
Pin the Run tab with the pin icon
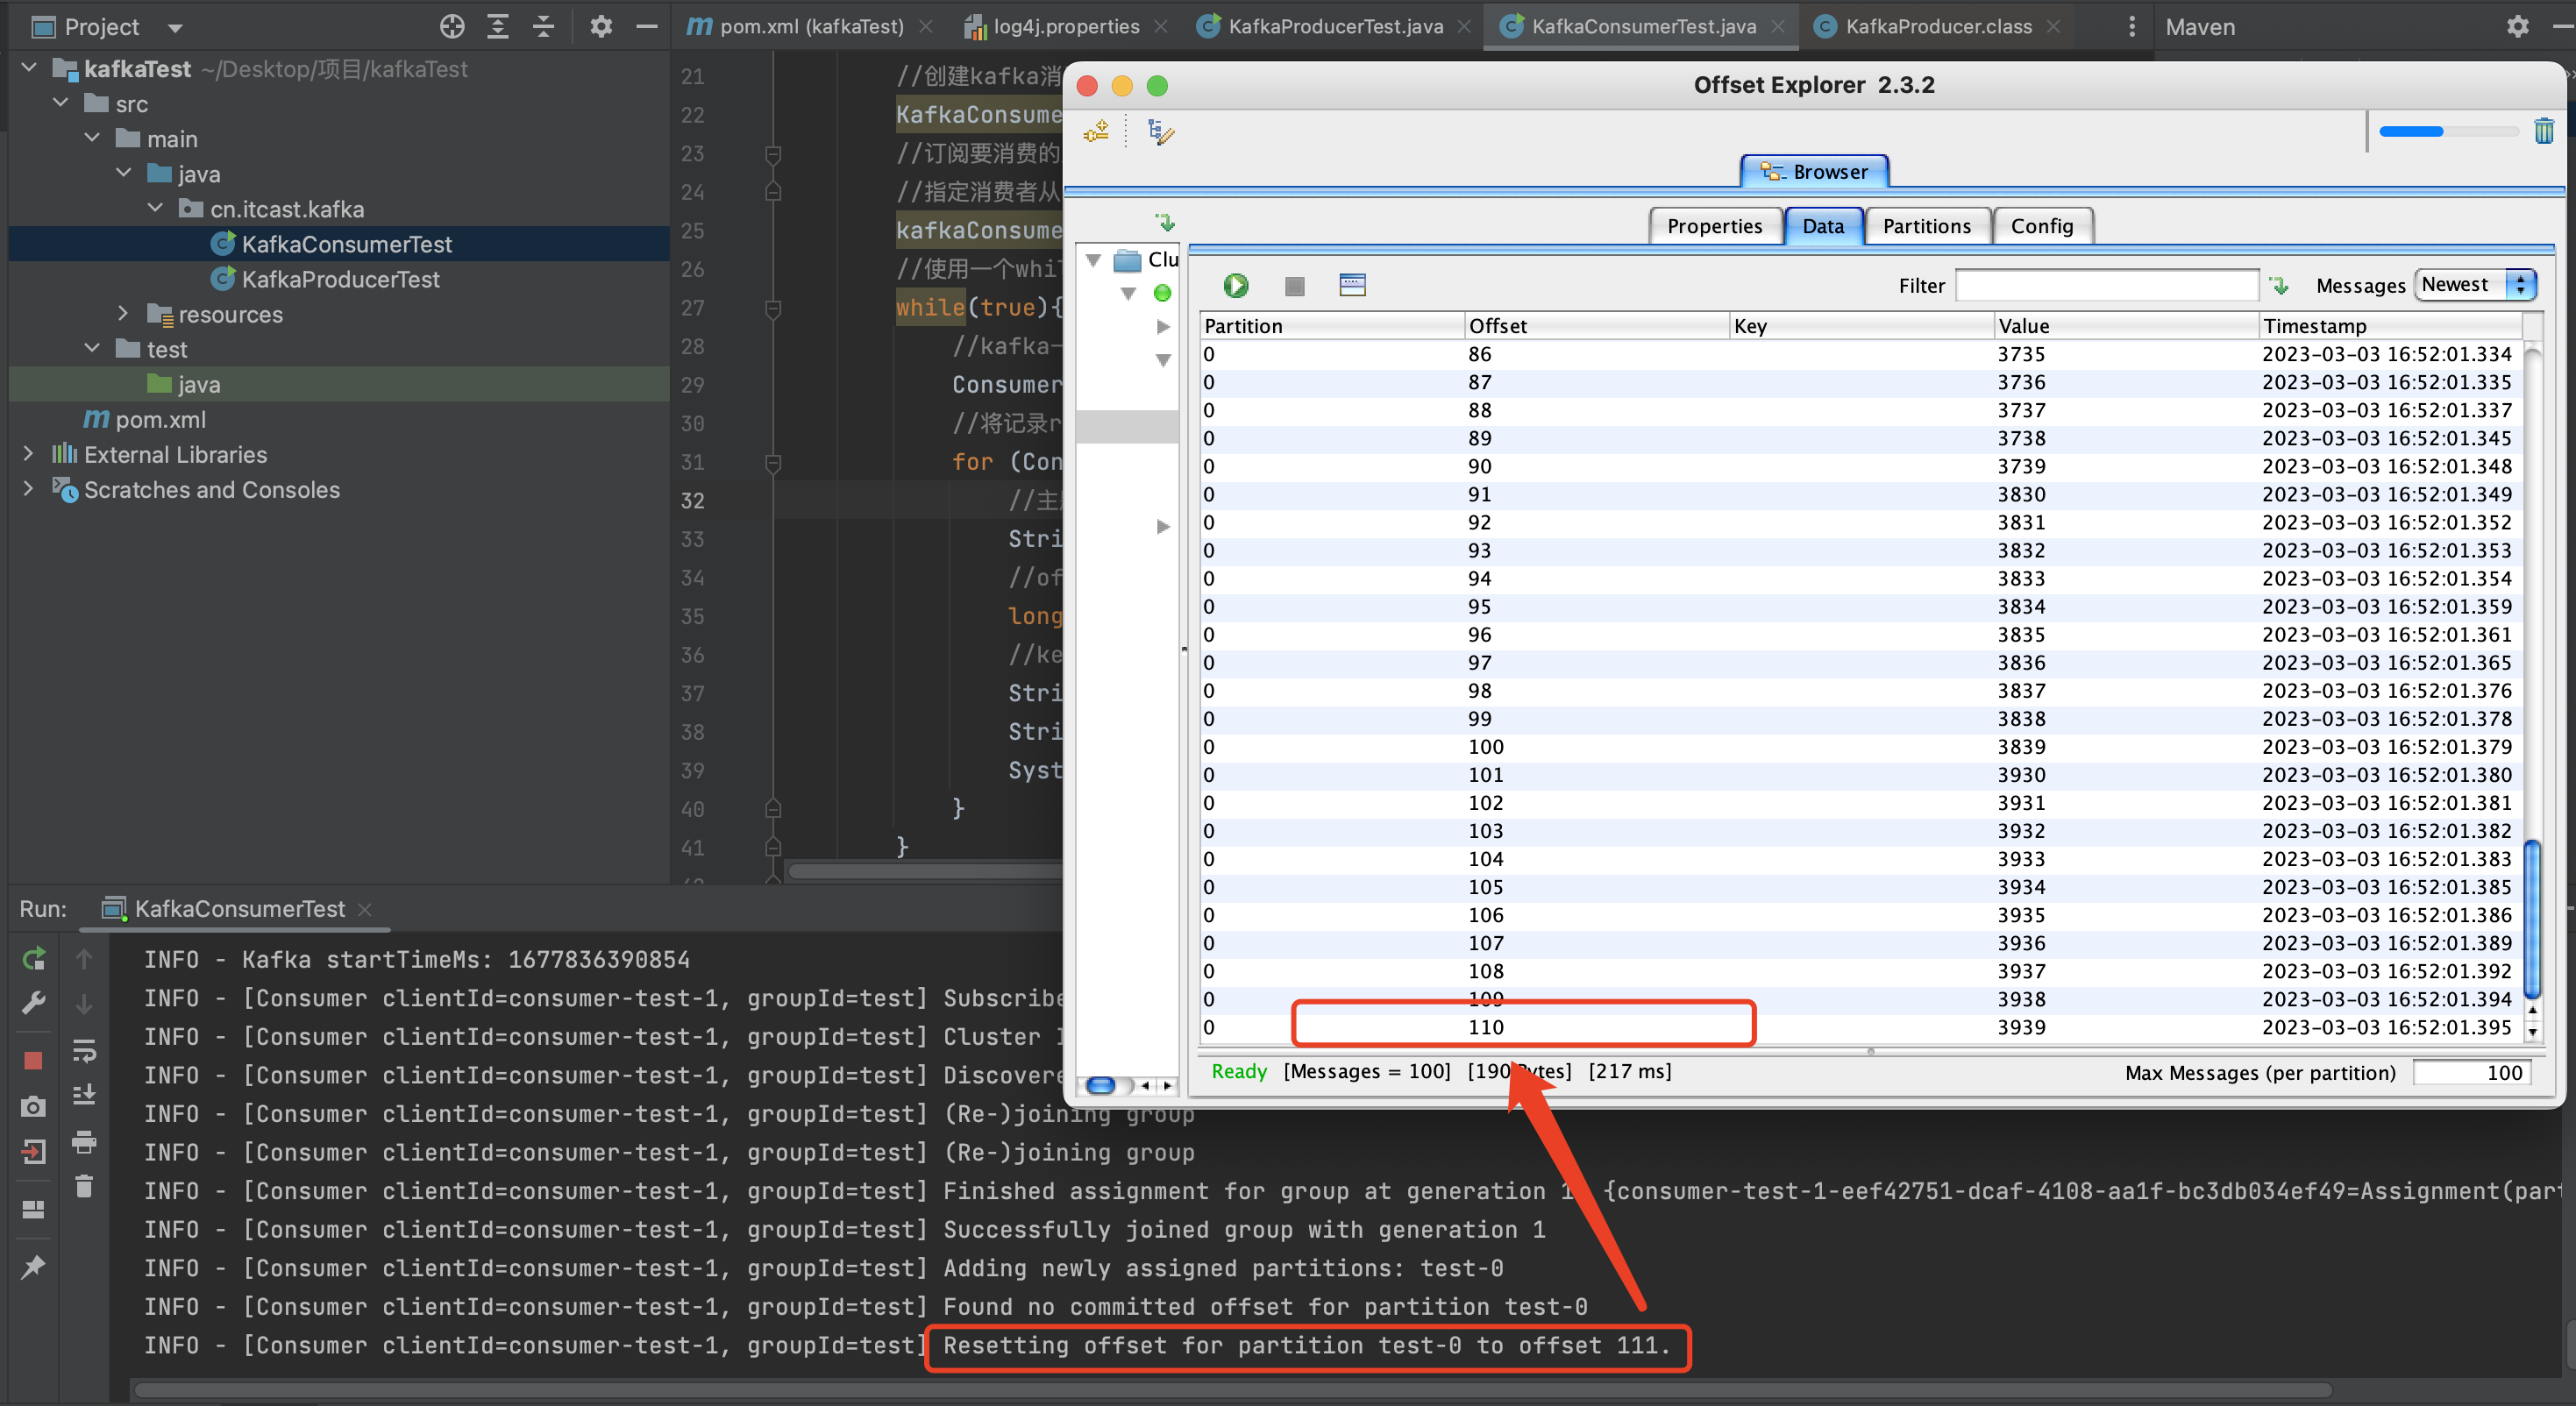(33, 1266)
